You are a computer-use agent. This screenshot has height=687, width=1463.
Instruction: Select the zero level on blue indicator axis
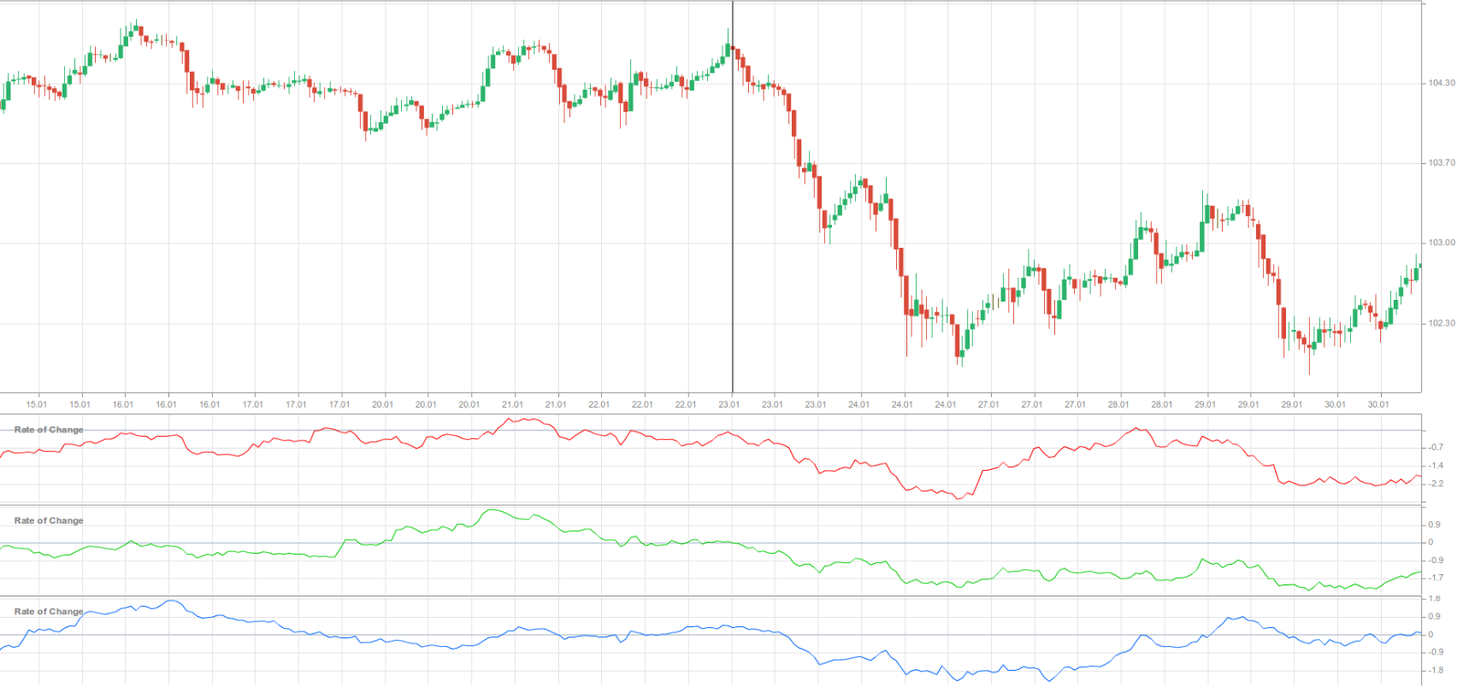click(x=1430, y=635)
